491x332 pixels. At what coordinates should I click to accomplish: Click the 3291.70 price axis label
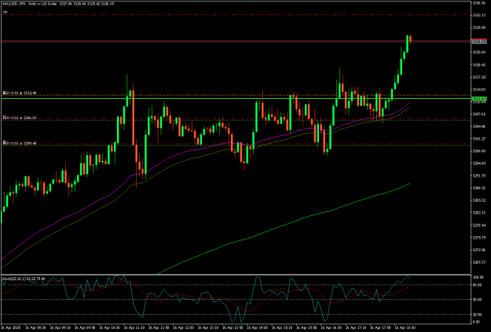(479, 176)
